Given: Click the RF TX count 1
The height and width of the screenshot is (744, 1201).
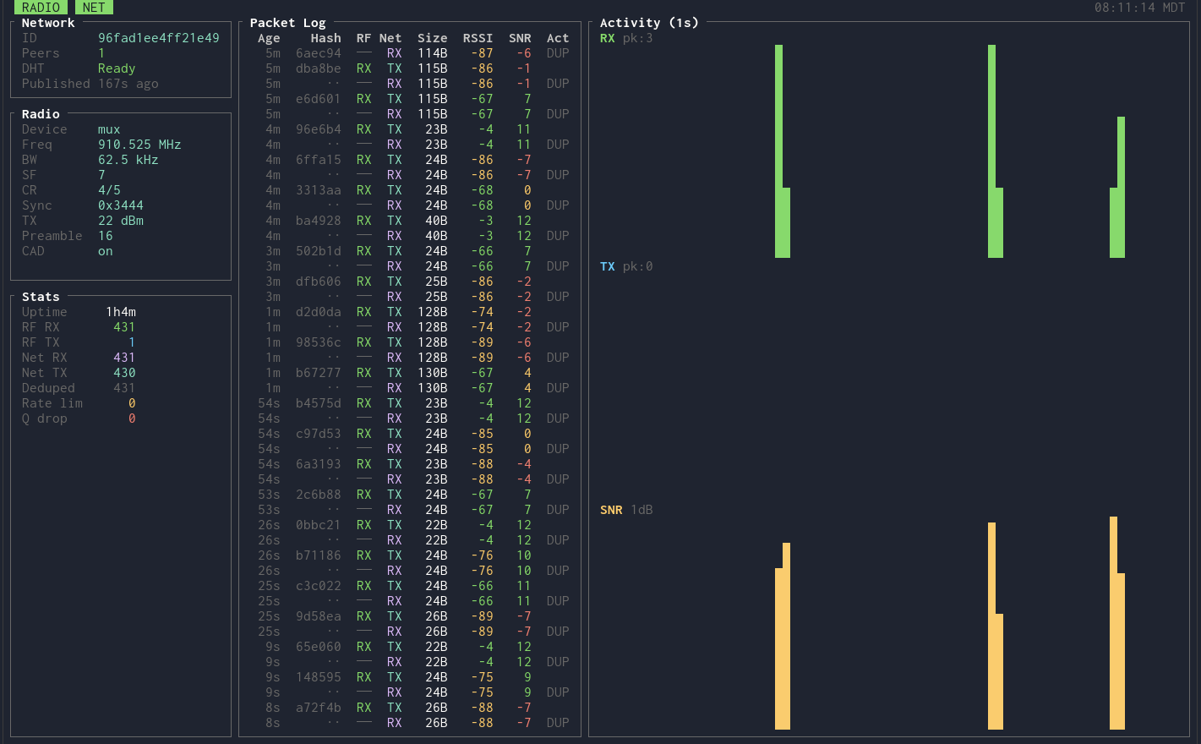Looking at the screenshot, I should pos(132,342).
